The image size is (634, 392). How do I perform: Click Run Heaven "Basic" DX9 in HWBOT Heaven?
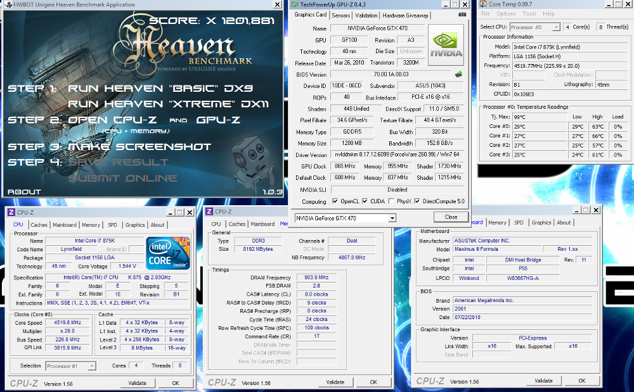[160, 89]
